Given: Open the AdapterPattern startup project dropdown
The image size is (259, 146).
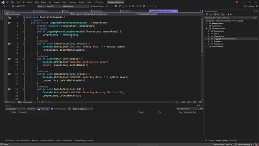Looking at the screenshot, I should [76, 6].
